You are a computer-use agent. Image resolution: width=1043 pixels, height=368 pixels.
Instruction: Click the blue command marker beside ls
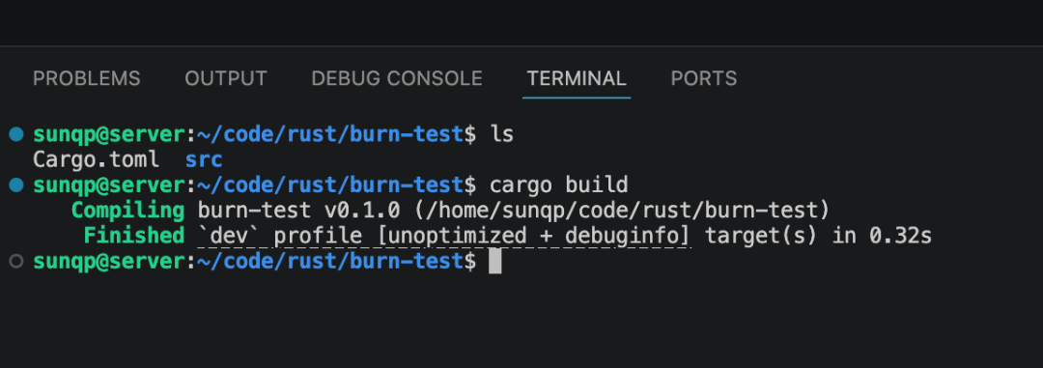(16, 134)
